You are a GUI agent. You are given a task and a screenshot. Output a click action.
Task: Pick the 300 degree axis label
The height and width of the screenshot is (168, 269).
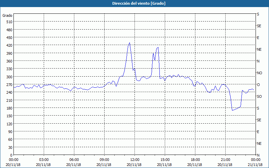tap(9, 77)
